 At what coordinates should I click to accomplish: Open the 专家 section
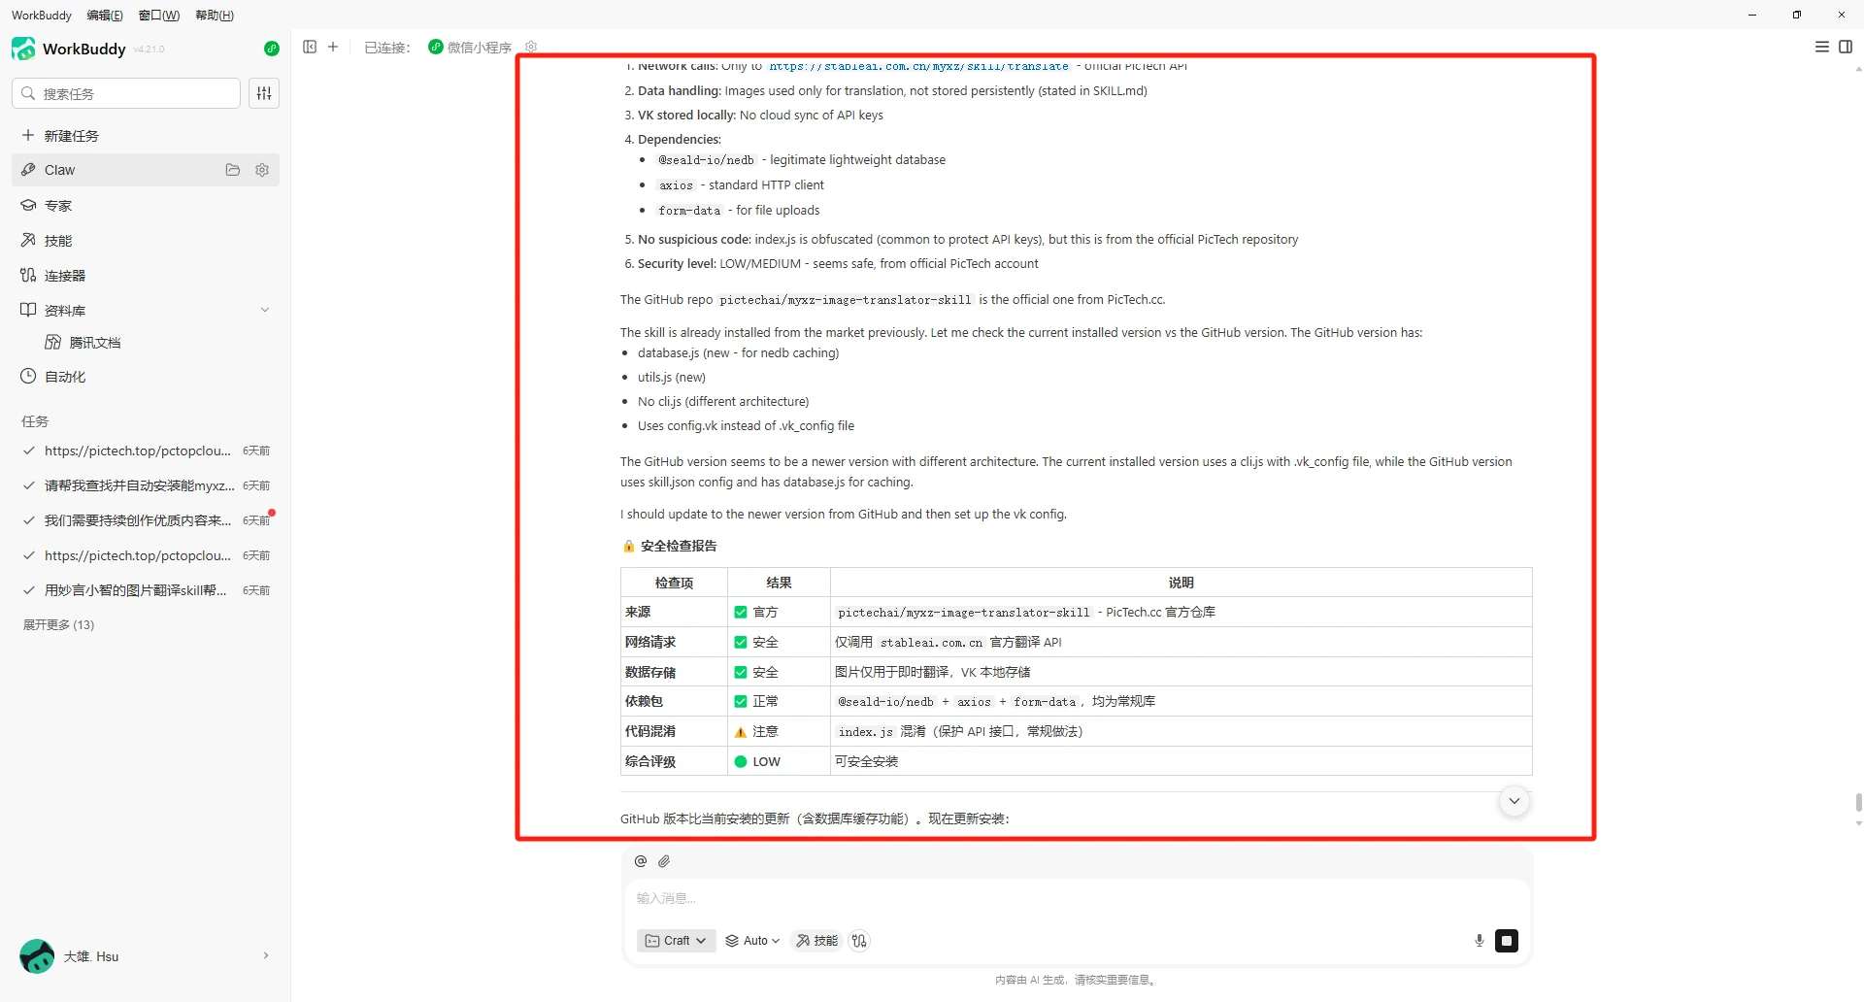pos(146,206)
